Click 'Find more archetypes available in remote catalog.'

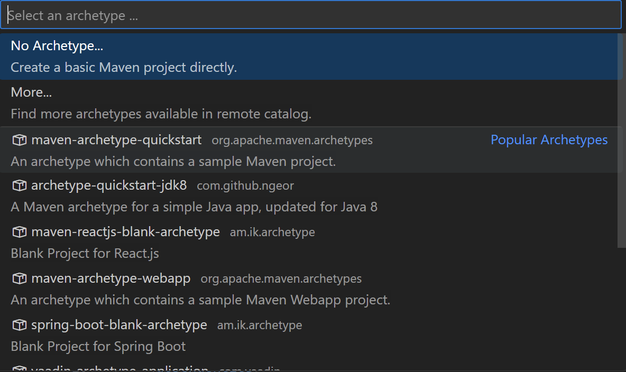coord(161,114)
